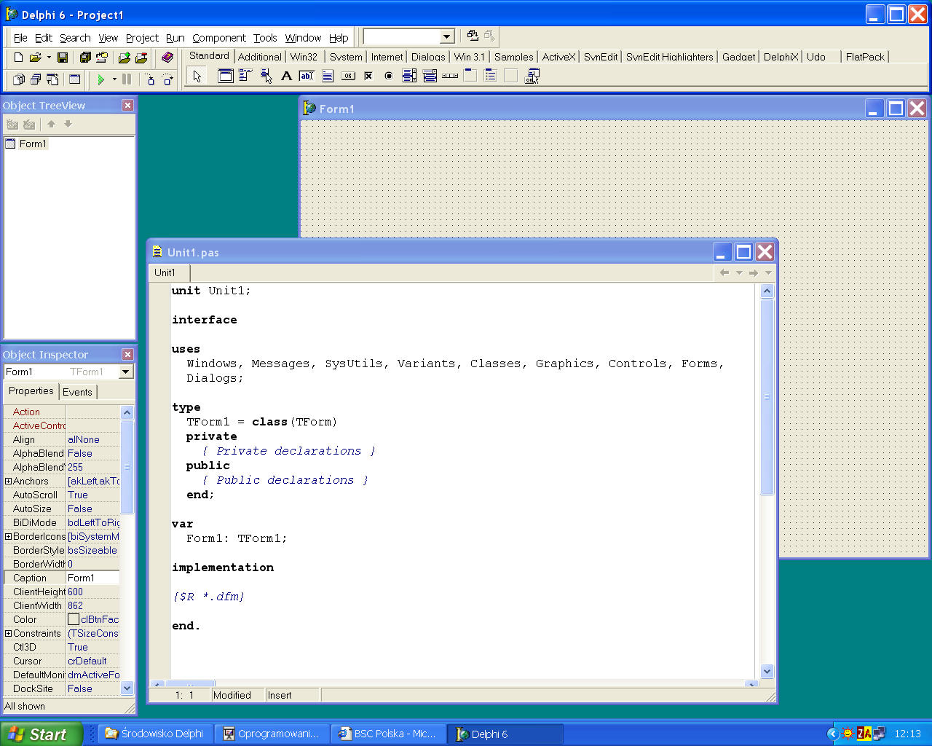Click Object Inspector scroll up arrow
Image resolution: width=932 pixels, height=746 pixels.
127,412
